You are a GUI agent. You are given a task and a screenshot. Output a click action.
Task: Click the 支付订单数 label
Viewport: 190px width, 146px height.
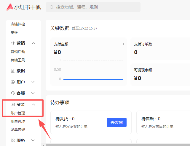pyautogui.click(x=143, y=44)
